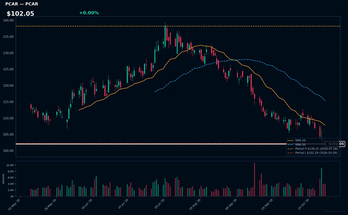Click the 115.00 price axis label
The image size is (348, 215).
pos(9,102)
